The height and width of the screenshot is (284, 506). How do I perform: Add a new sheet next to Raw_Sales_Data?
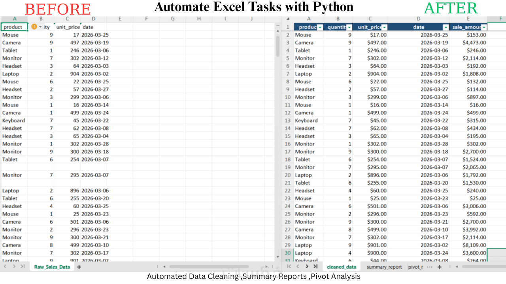79,267
